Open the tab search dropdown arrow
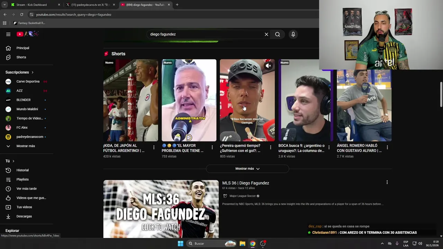This screenshot has width=443, height=249. 4,5
